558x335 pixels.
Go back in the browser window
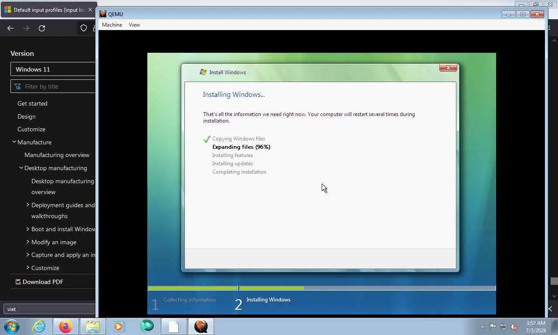point(10,28)
